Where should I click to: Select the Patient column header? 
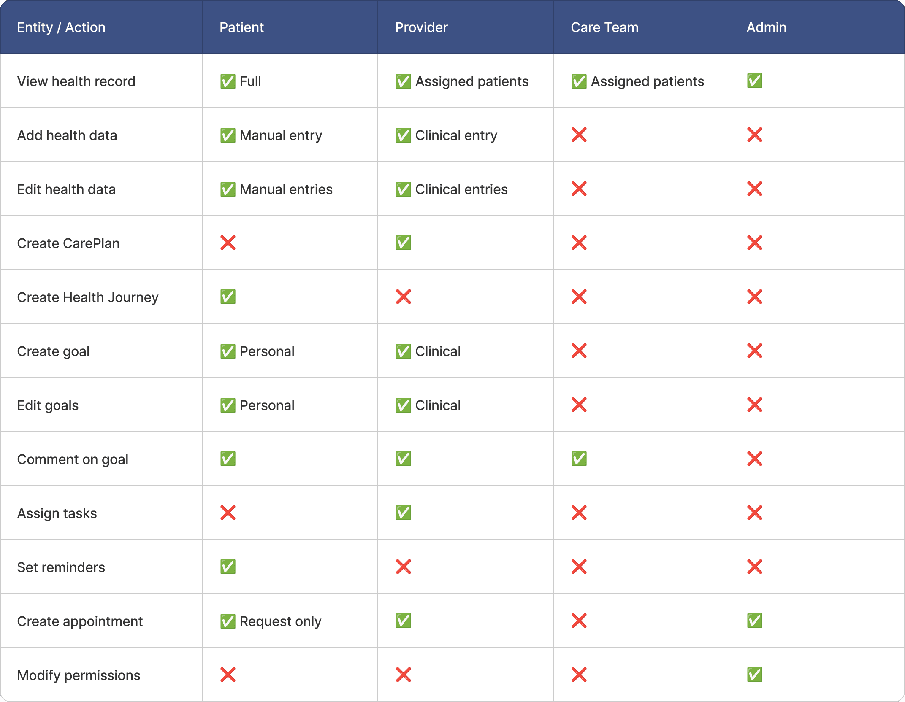pos(241,27)
